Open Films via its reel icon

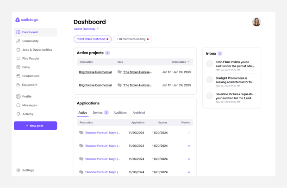[x=19, y=67]
